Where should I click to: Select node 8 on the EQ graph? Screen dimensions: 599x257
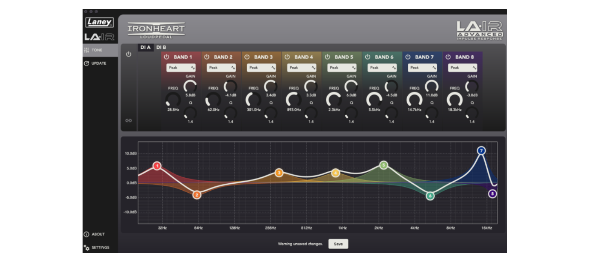click(x=492, y=194)
